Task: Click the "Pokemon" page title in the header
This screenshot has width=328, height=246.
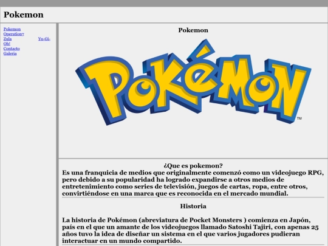Action: [x=24, y=15]
